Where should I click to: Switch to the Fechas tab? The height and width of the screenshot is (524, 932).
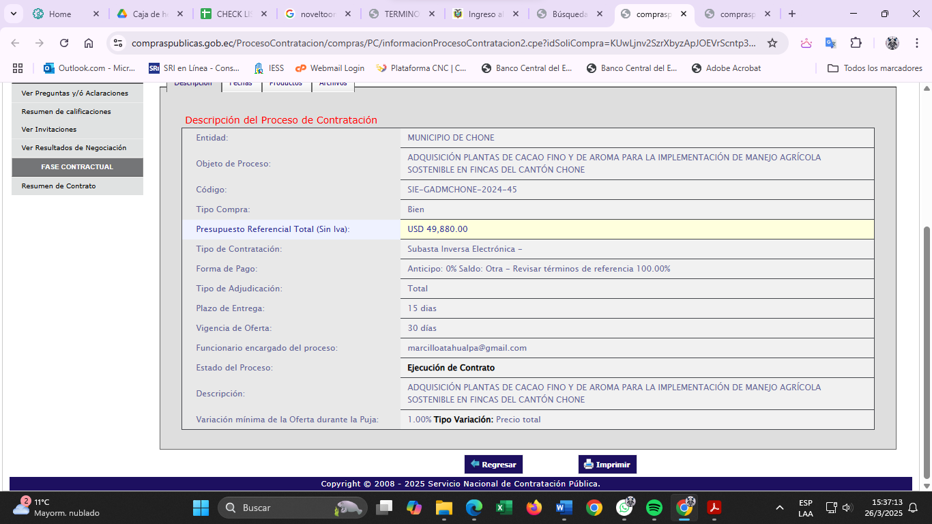(240, 84)
